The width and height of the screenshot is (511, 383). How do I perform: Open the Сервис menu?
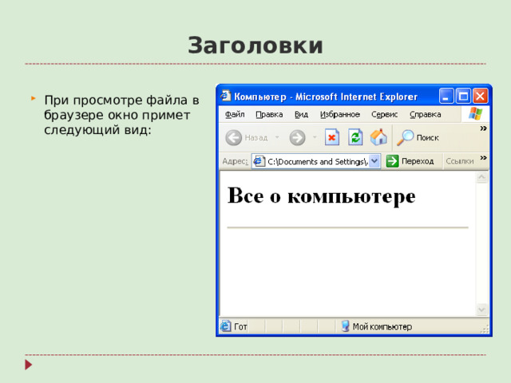coord(385,114)
